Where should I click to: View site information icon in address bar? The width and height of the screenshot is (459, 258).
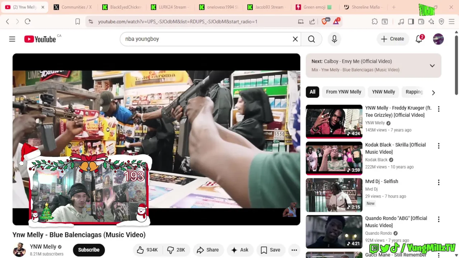point(91,21)
